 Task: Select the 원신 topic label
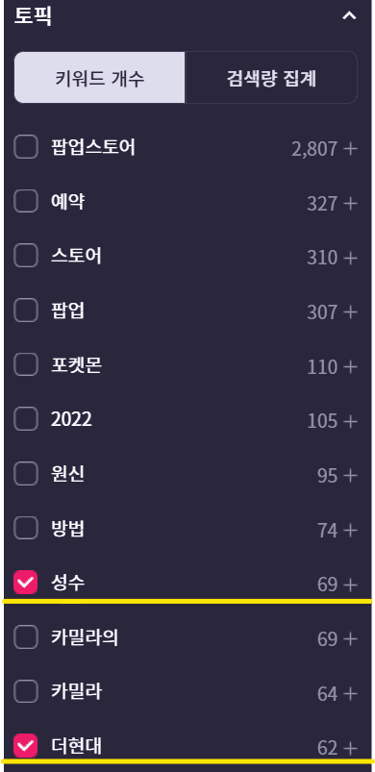(68, 474)
